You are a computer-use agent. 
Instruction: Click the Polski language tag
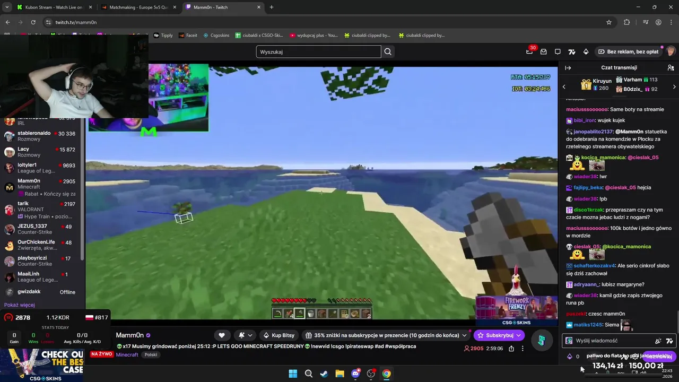(151, 354)
